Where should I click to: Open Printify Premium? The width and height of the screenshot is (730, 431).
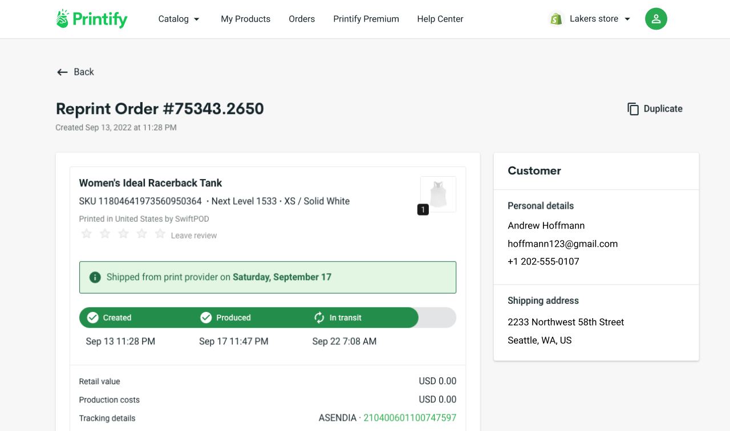(366, 19)
